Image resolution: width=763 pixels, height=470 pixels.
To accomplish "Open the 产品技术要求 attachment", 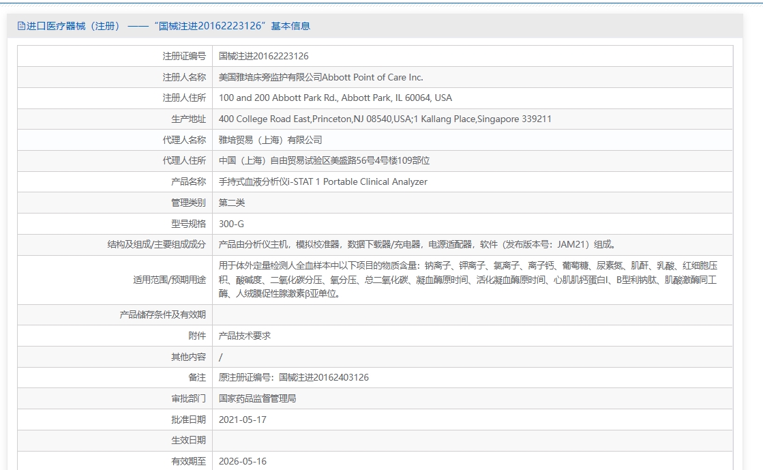I will [244, 336].
